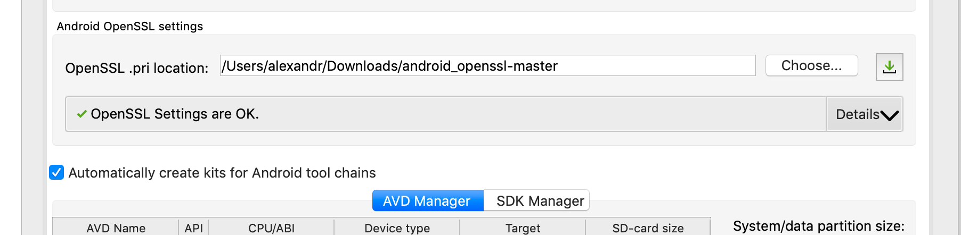Click the green checkmark status icon
Viewport: 961px width, 235px height.
click(x=82, y=114)
